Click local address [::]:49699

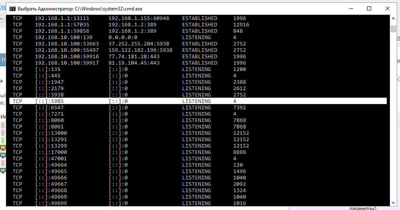click(51, 203)
